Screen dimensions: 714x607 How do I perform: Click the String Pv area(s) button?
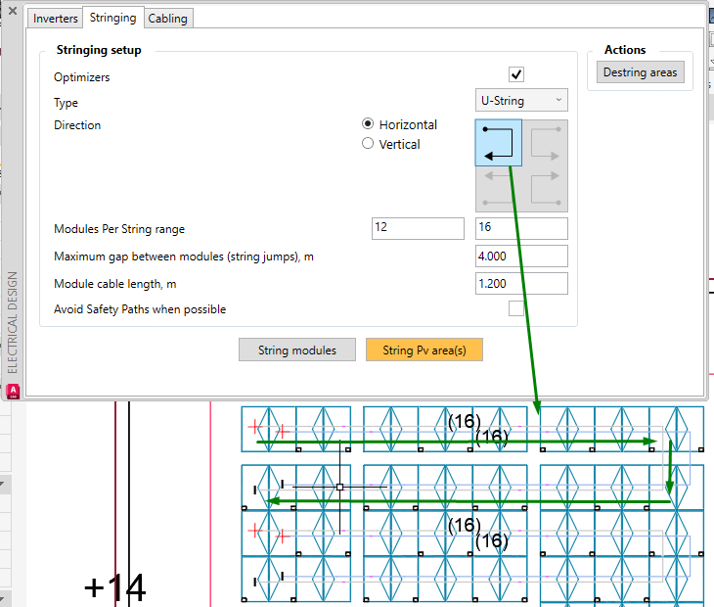[x=424, y=350]
